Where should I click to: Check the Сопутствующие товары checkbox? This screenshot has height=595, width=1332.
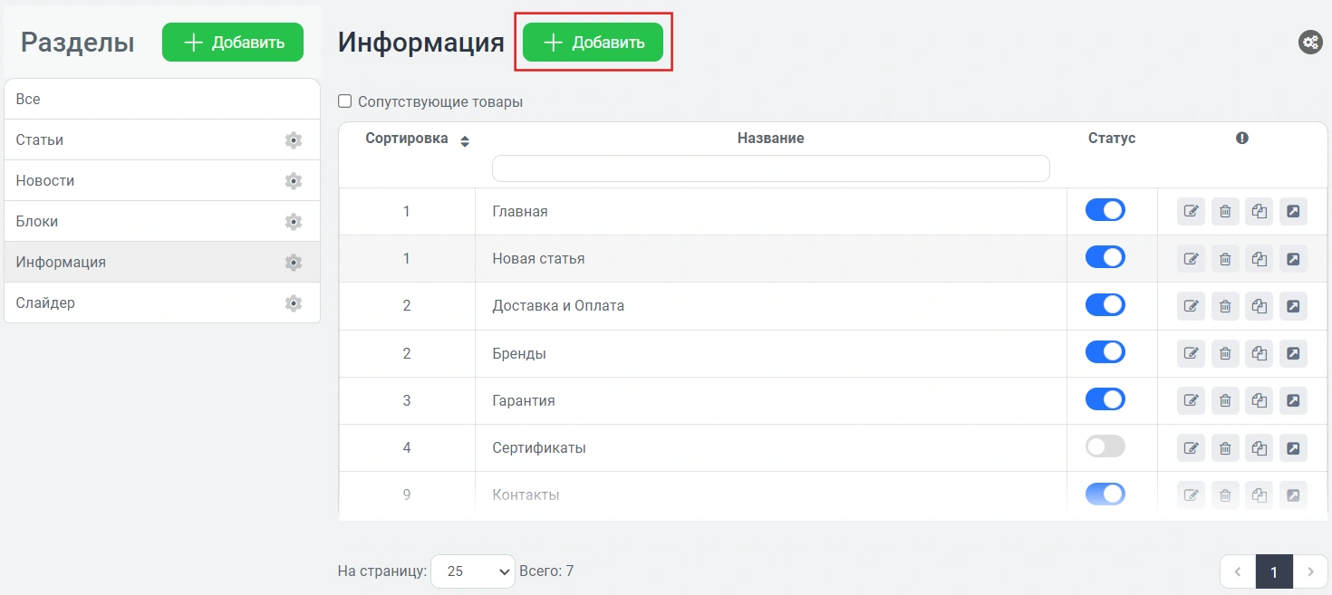pos(345,101)
